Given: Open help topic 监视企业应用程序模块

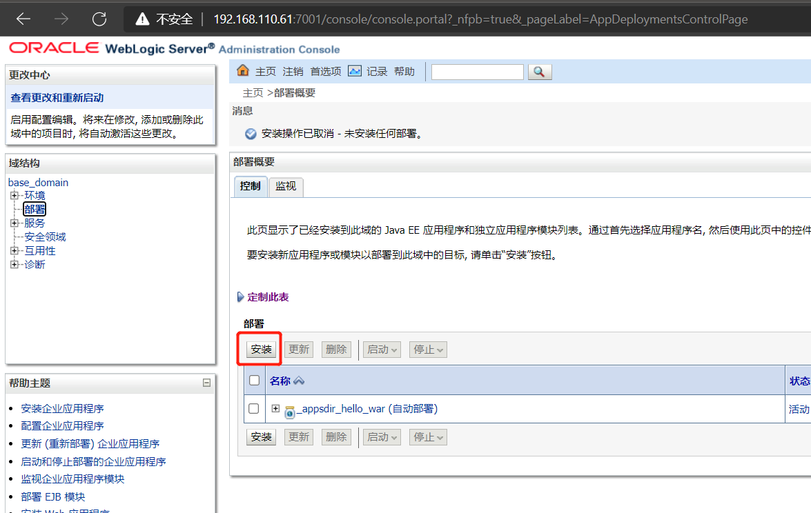Looking at the screenshot, I should click(72, 479).
